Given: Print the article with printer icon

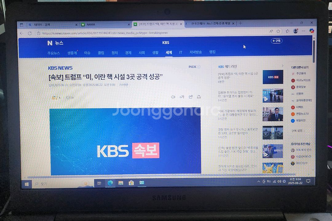Looking at the screenshot, I should 199,97.
